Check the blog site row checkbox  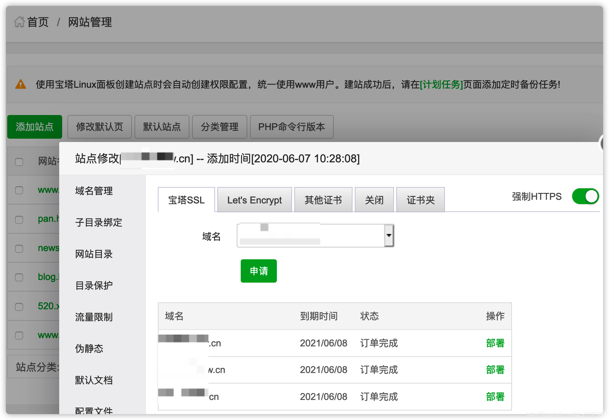[19, 277]
